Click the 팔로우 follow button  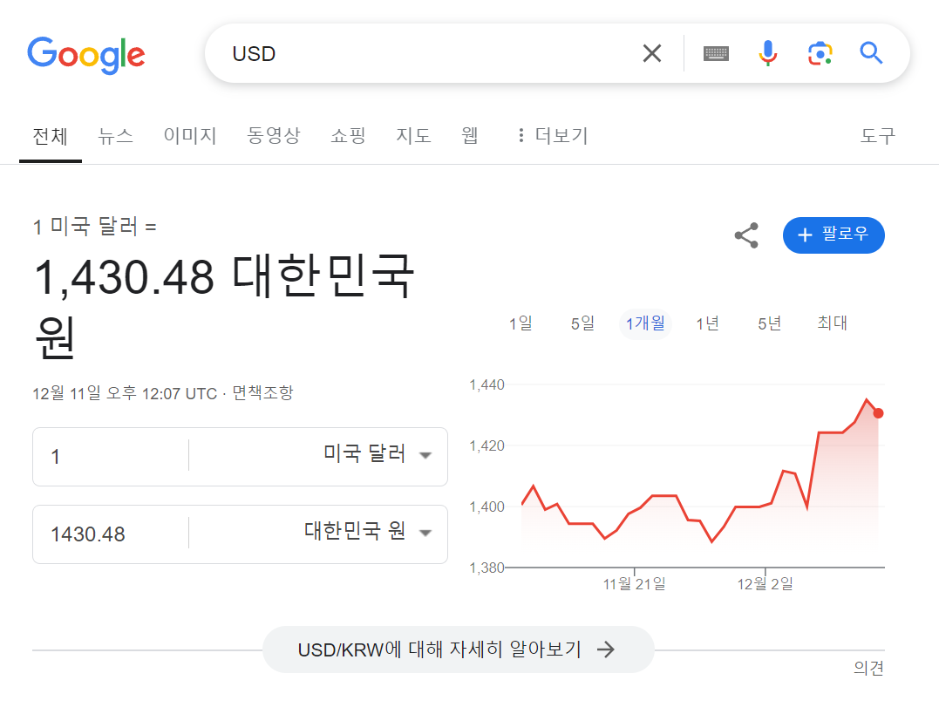pos(834,235)
